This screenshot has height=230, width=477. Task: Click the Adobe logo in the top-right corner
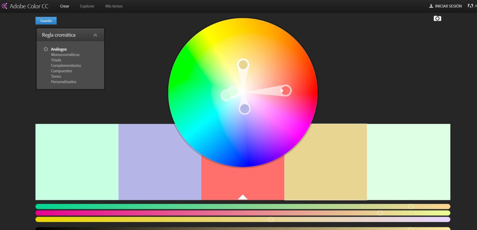click(471, 6)
